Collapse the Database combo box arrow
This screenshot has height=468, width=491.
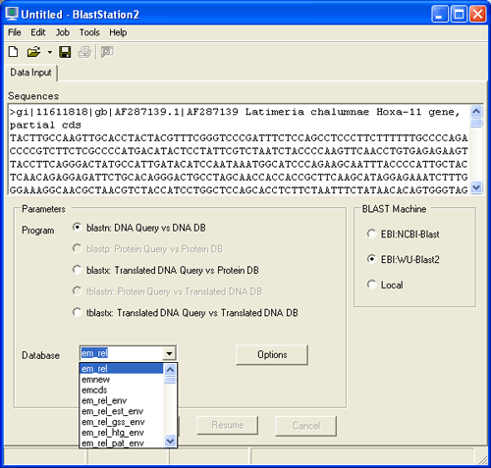[x=169, y=353]
